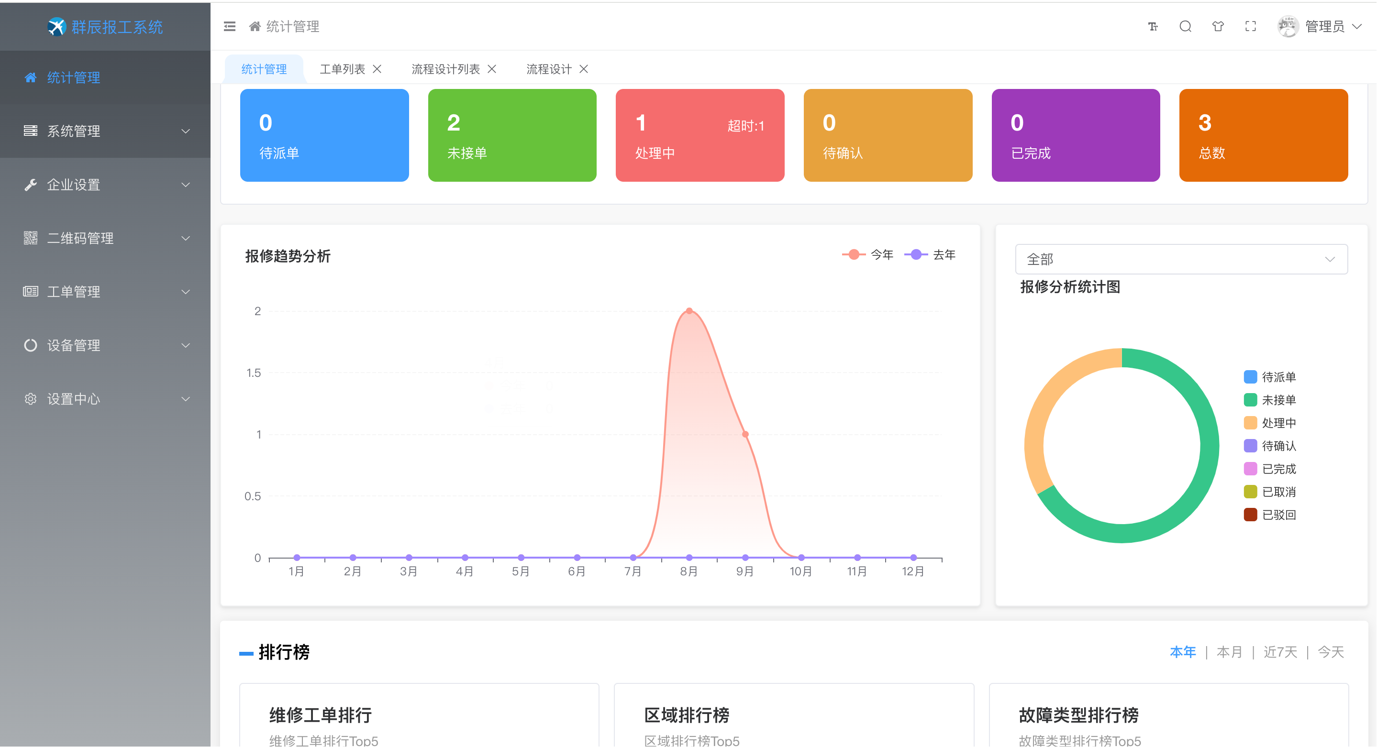Viewport: 1377px width, 747px height.
Task: Expand the 工单管理 sidebar menu
Action: point(105,292)
